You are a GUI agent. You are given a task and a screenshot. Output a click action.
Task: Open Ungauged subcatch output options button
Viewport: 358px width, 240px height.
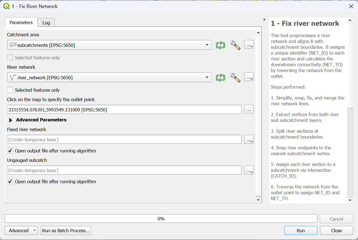(249, 170)
